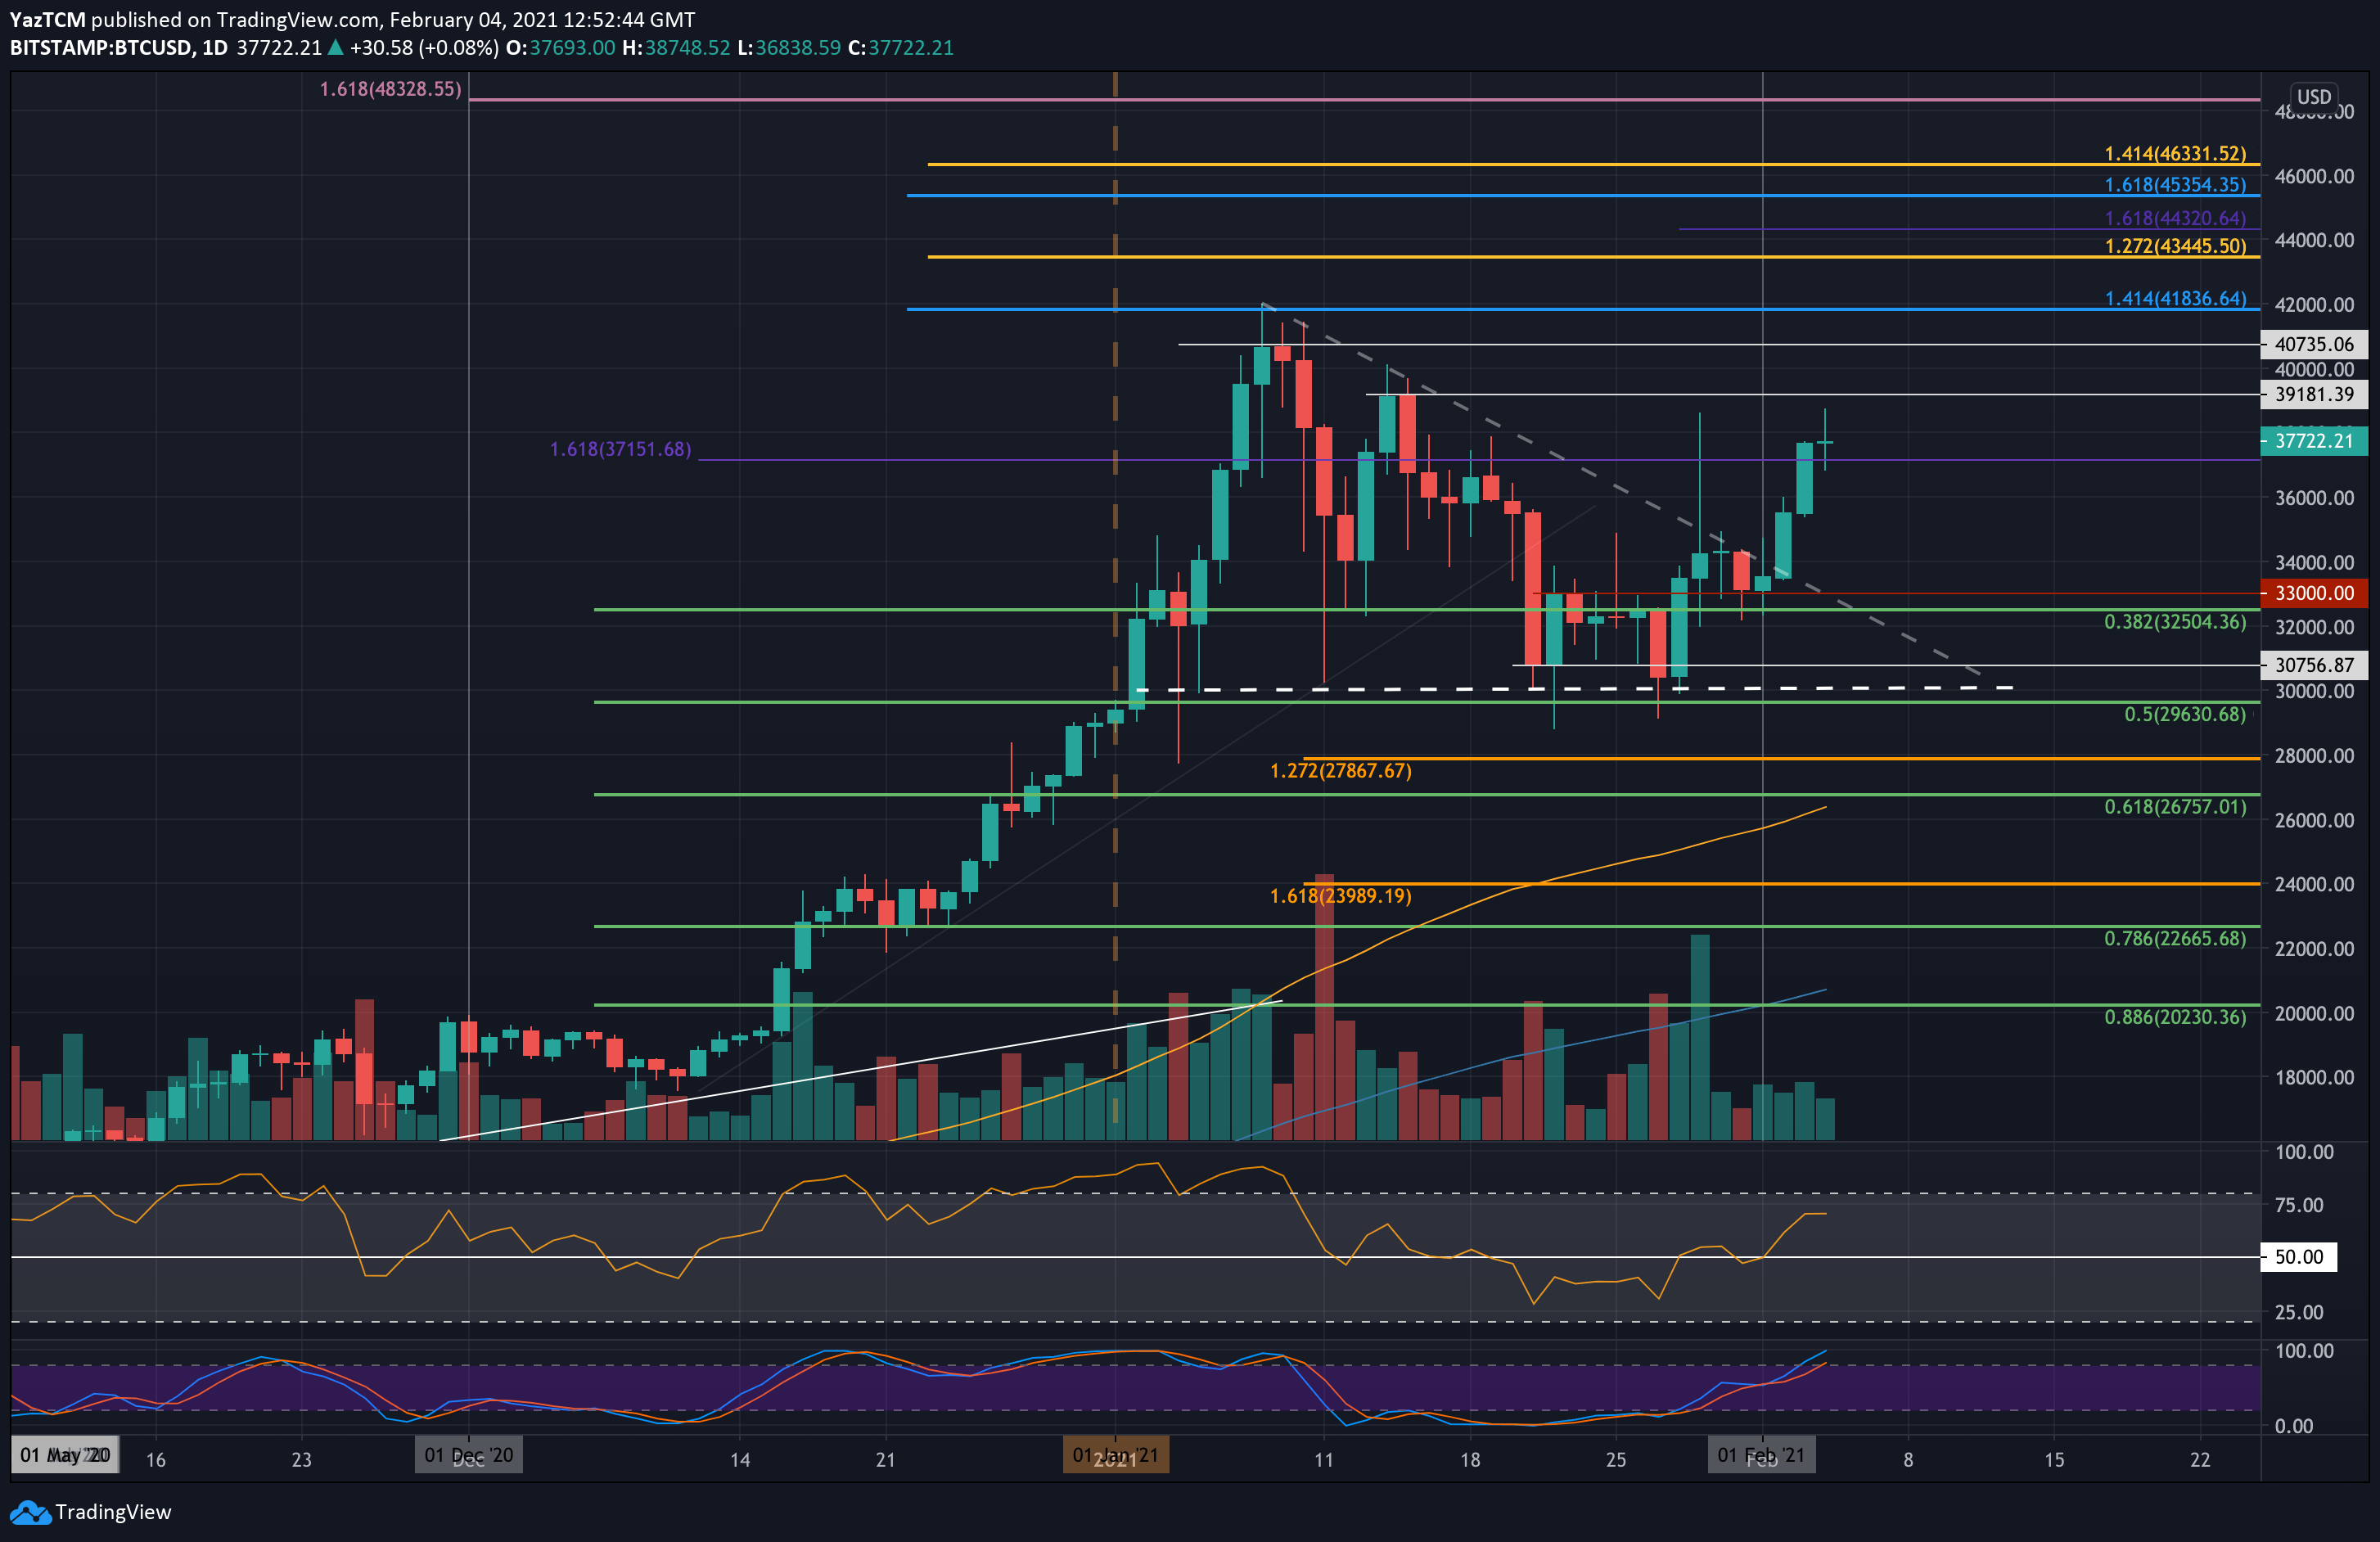Click the 1.618(48328.55) Fibonacci label

pos(390,89)
